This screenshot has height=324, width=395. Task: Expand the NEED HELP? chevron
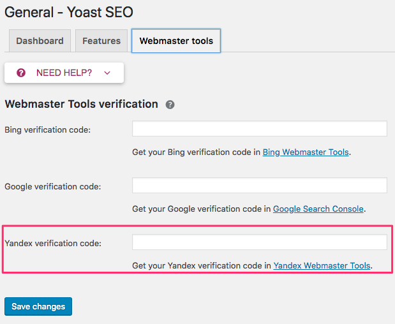point(107,73)
